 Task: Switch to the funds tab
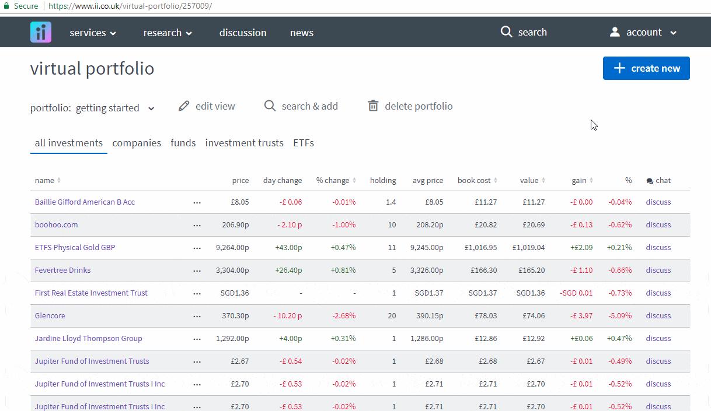tap(183, 143)
